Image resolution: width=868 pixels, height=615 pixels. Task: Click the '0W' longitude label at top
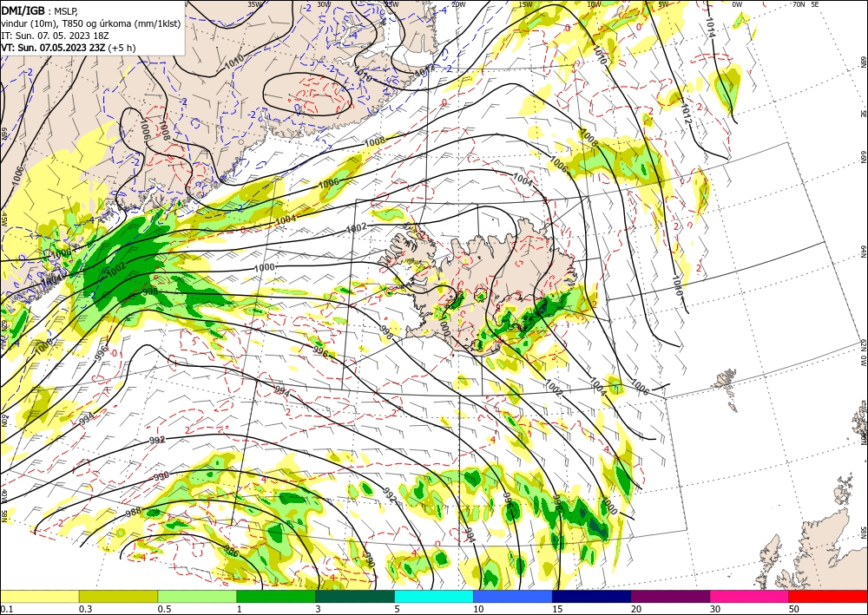[x=737, y=4]
